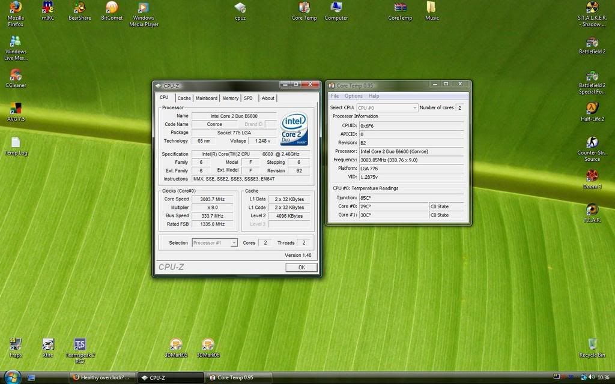615x384 pixels.
Task: Open the Windows Start orb
Action: coord(13,377)
